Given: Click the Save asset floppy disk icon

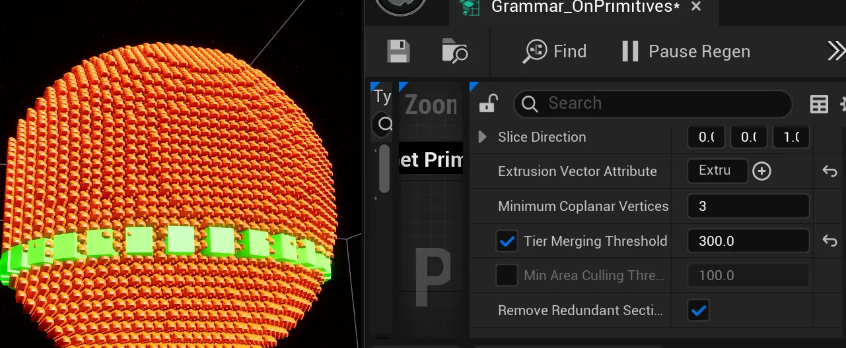Looking at the screenshot, I should (398, 51).
